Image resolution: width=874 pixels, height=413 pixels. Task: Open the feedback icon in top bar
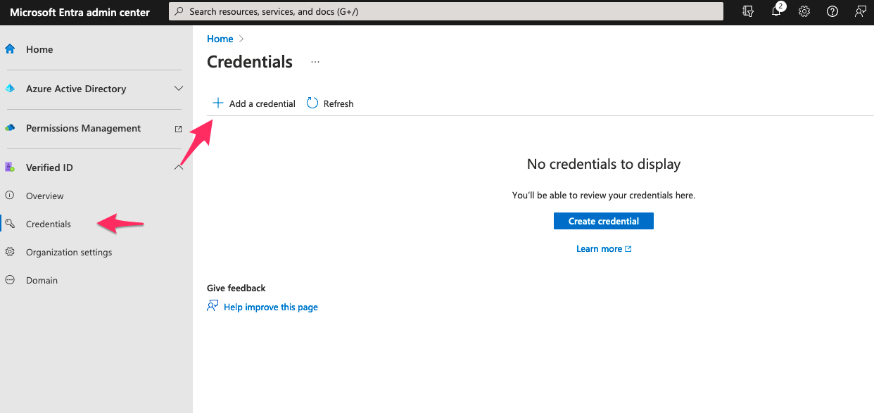pos(860,12)
